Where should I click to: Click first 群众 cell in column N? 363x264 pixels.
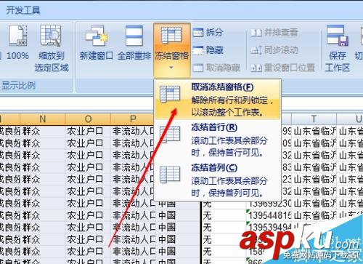pos(43,132)
